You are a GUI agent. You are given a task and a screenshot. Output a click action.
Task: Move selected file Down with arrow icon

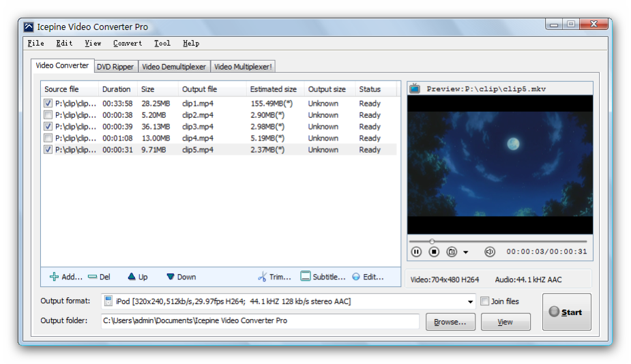pos(171,277)
